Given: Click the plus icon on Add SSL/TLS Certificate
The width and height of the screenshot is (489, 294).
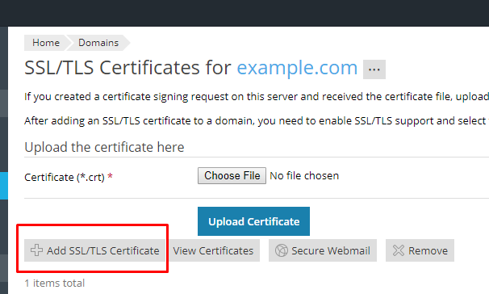Looking at the screenshot, I should [36, 250].
